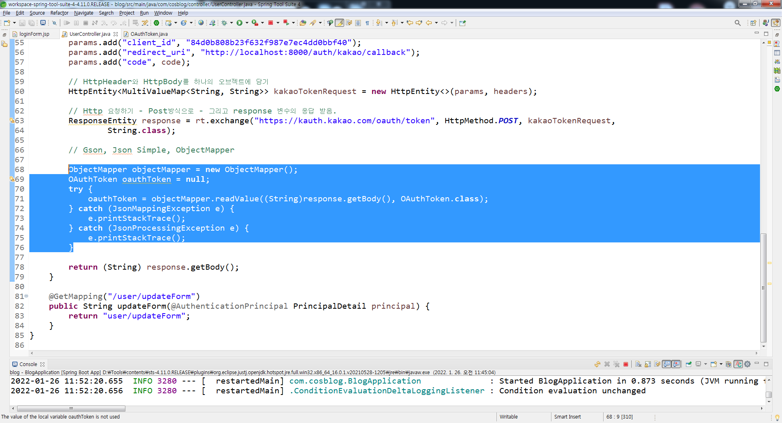This screenshot has height=423, width=782.
Task: Click the warning marker at line 63
Action: 12,120
